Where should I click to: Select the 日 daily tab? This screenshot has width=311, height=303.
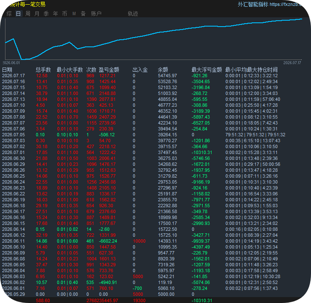[19, 14]
